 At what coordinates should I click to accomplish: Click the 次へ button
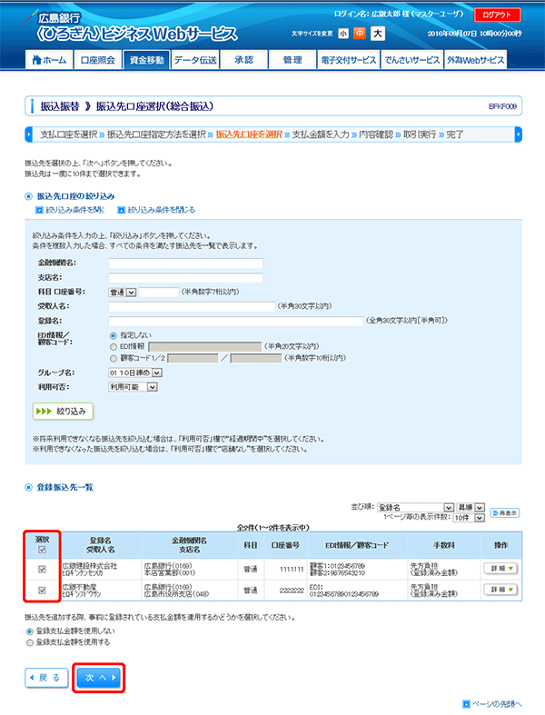pyautogui.click(x=98, y=678)
